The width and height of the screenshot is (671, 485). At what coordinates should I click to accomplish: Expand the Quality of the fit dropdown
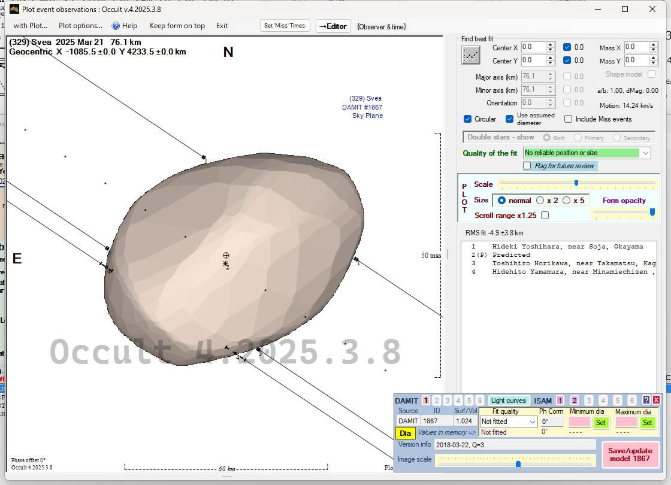pyautogui.click(x=645, y=153)
